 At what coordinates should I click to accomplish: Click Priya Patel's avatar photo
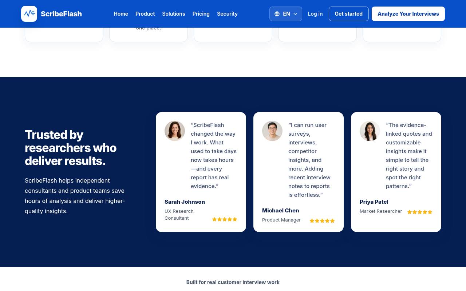tap(370, 131)
